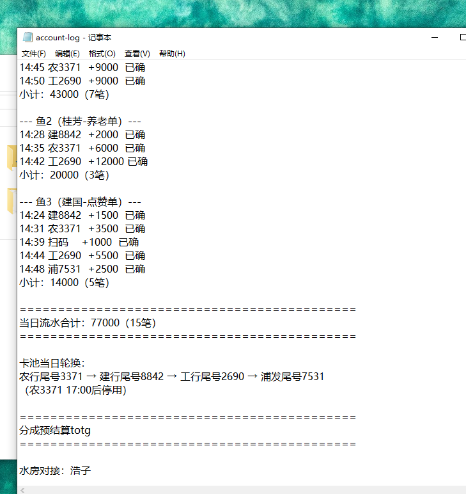Place cursor on line "14:28 建8842 +2000"

[82, 135]
